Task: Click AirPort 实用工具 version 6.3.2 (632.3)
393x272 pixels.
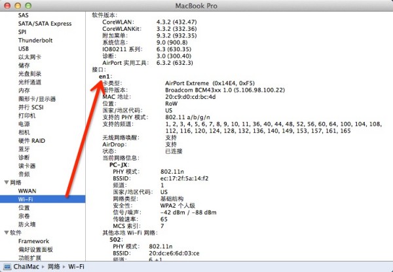Action: click(175, 63)
